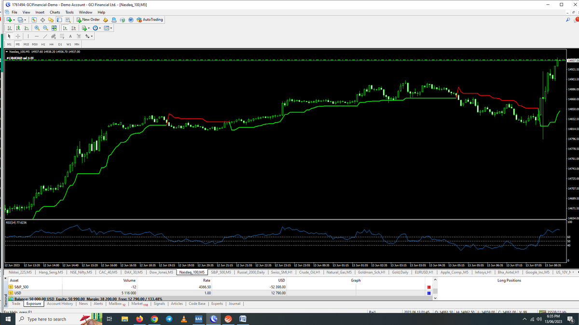Tile windows with the grid icon
579x325 pixels.
pos(54,28)
